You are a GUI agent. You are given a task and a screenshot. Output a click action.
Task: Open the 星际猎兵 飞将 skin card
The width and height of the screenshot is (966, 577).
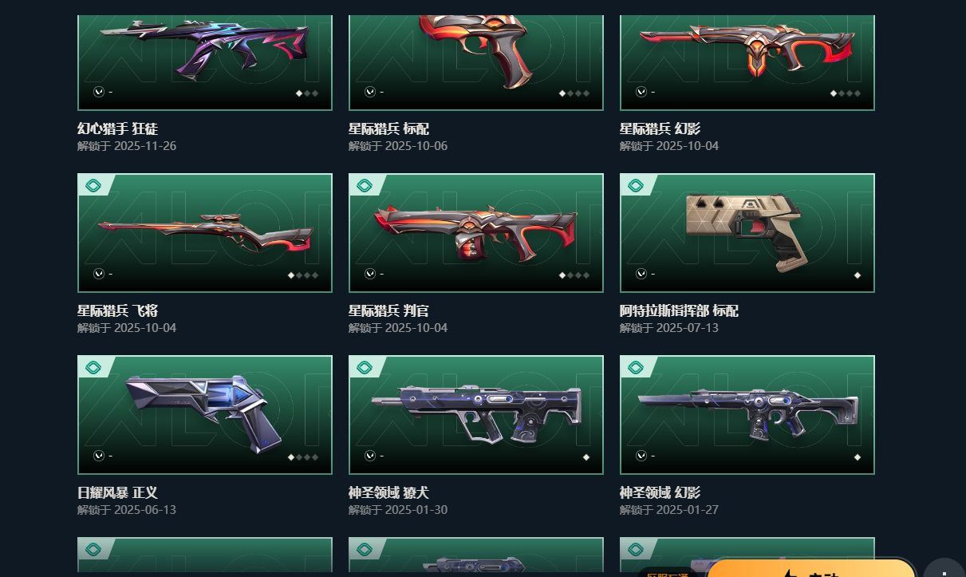[x=205, y=233]
